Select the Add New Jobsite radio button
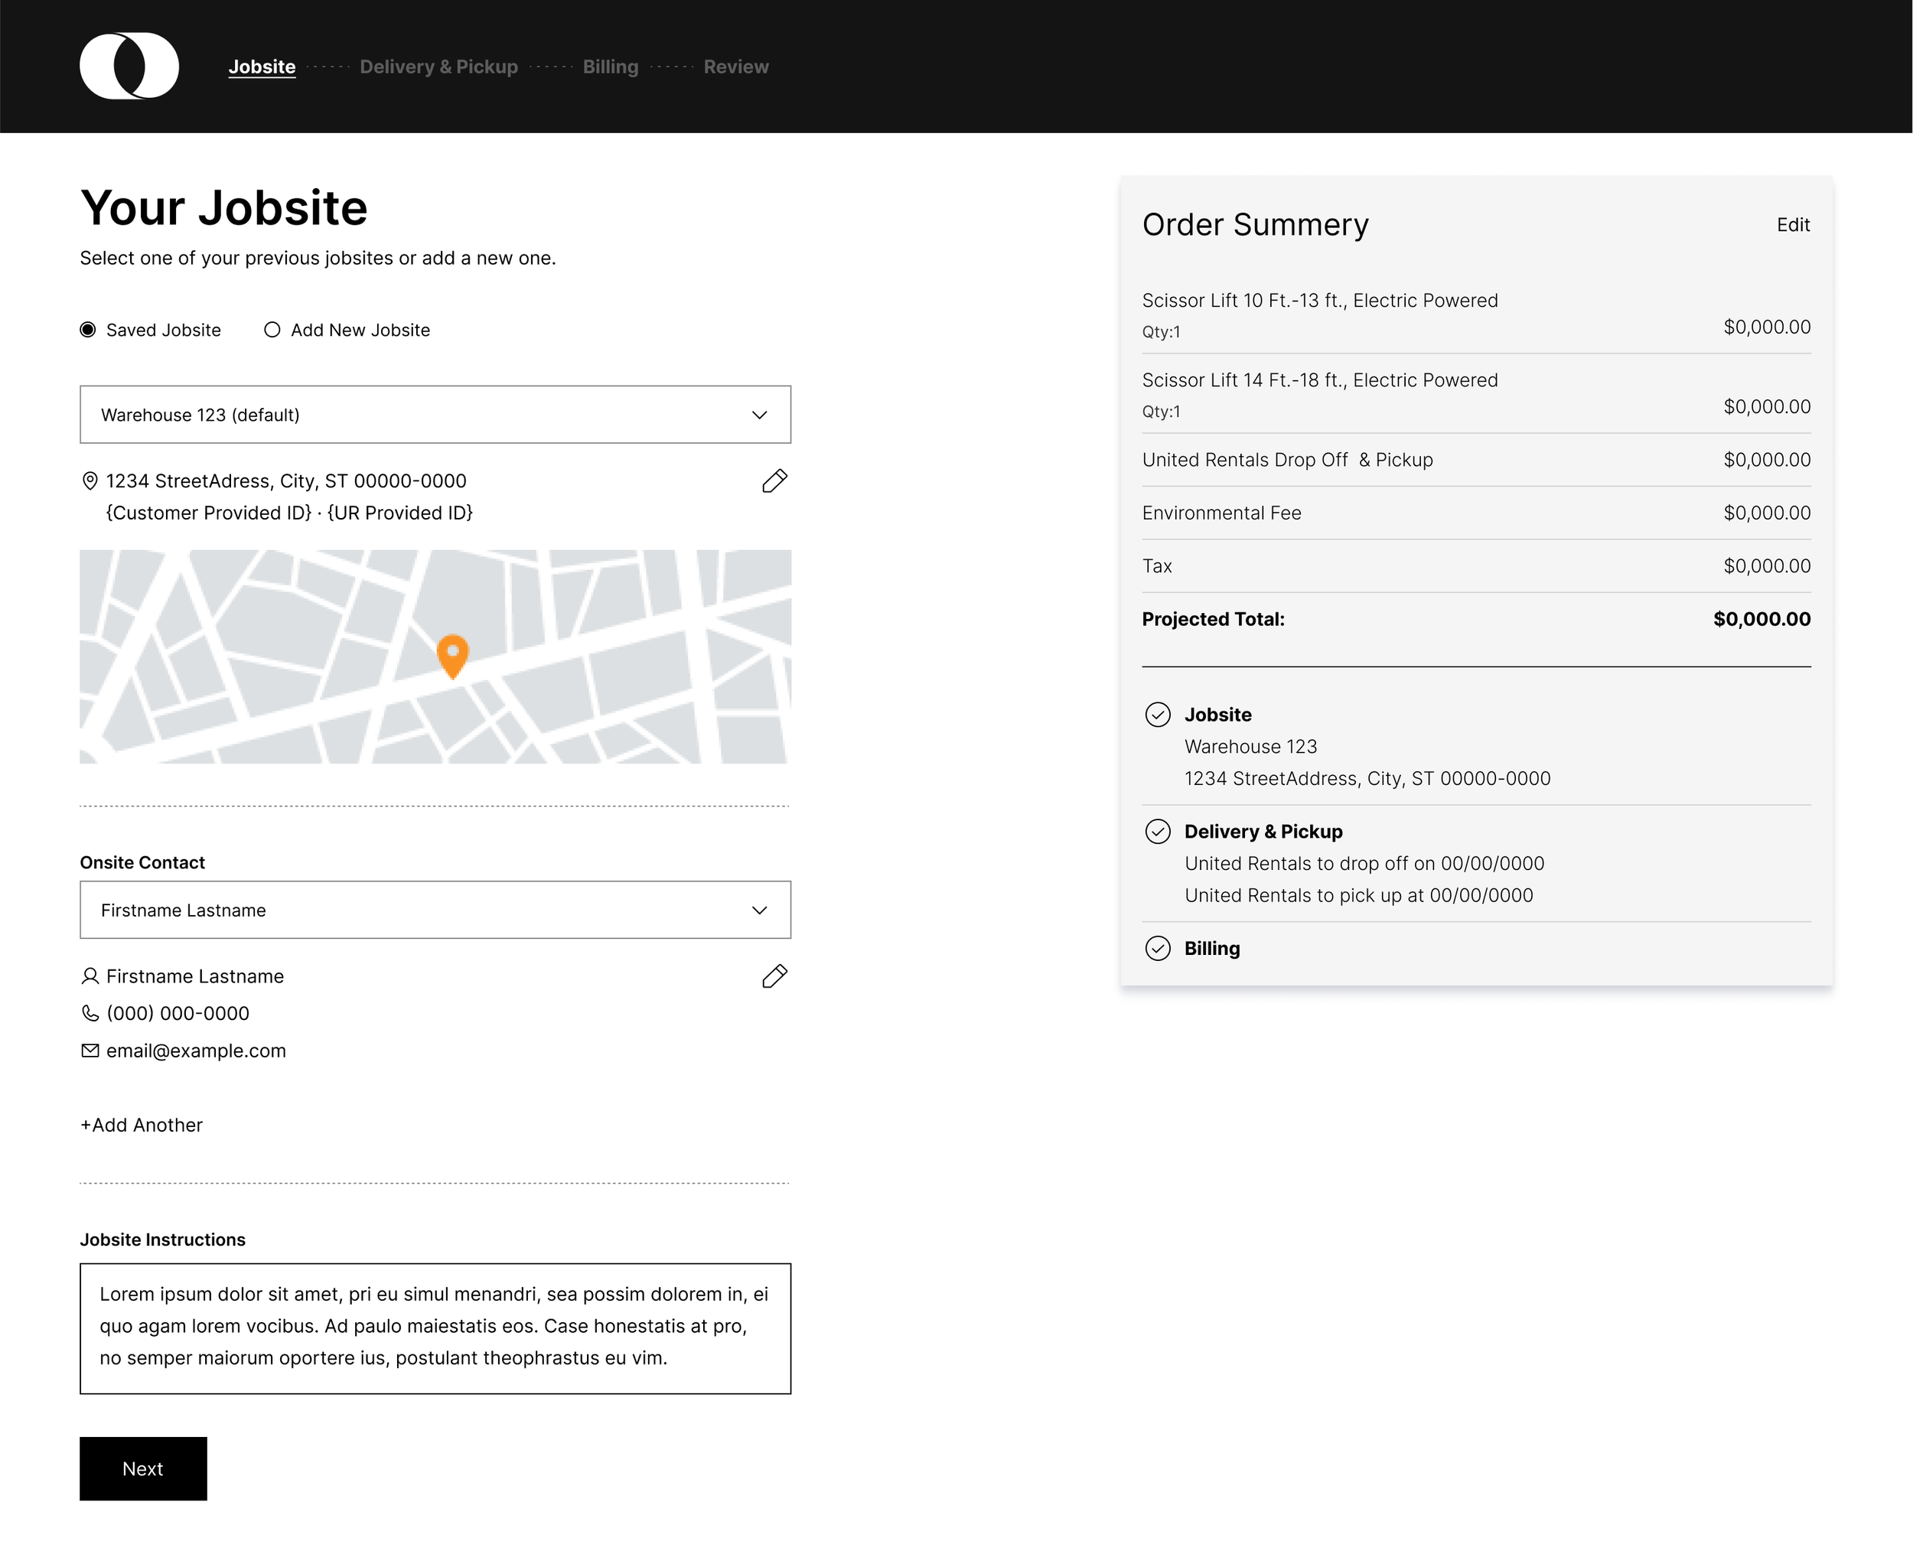The height and width of the screenshot is (1554, 1913). pos(272,331)
